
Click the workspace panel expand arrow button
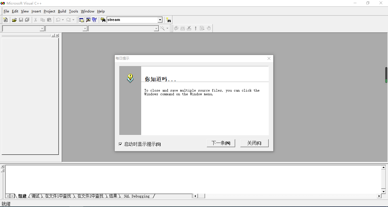point(53,35)
